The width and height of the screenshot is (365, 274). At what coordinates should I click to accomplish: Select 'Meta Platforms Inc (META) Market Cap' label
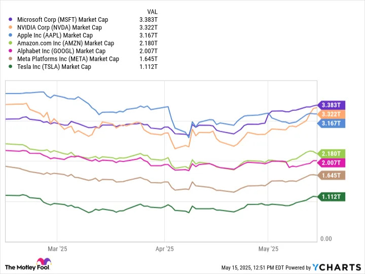[x=68, y=59]
